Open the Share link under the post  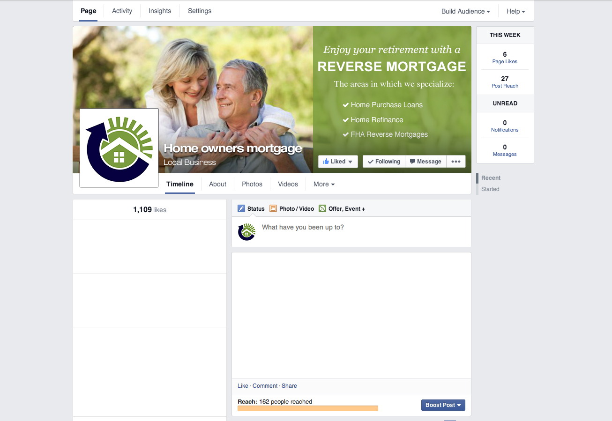pos(289,385)
